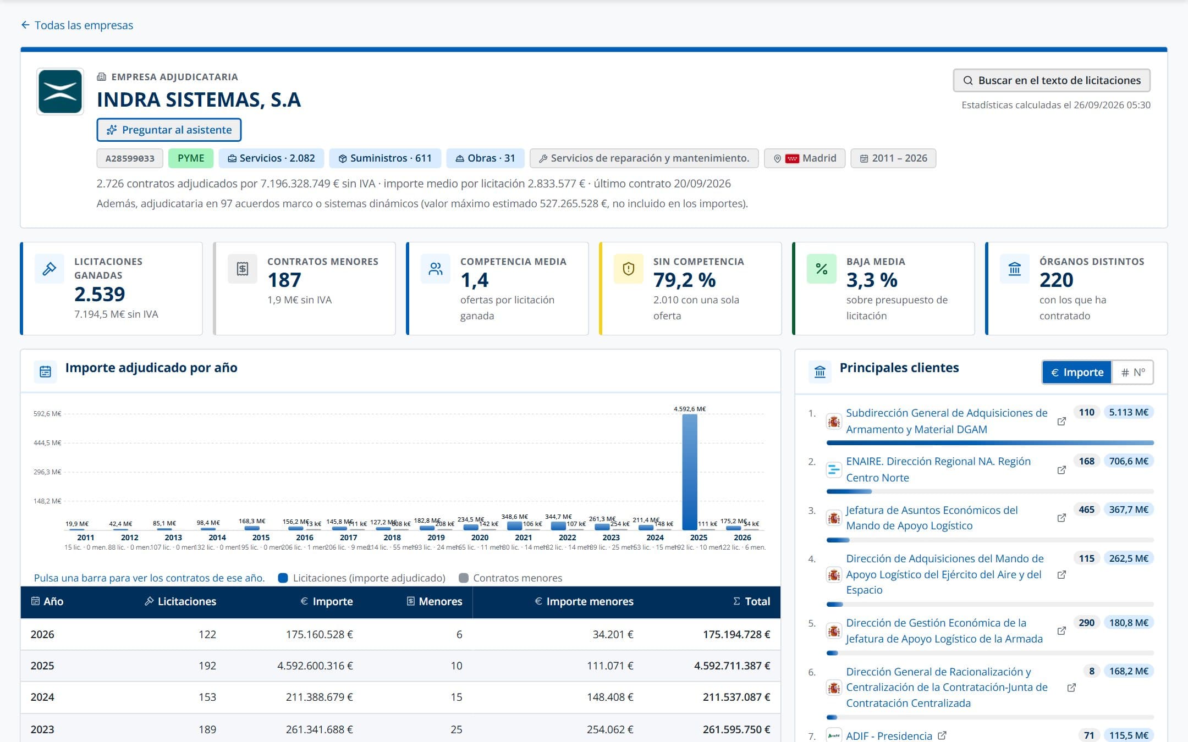The width and height of the screenshot is (1188, 742).
Task: Select the 2025 row year cell
Action: click(x=42, y=666)
